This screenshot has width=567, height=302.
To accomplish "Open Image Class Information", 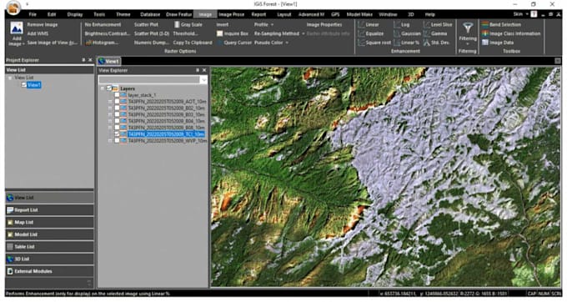I will [510, 33].
